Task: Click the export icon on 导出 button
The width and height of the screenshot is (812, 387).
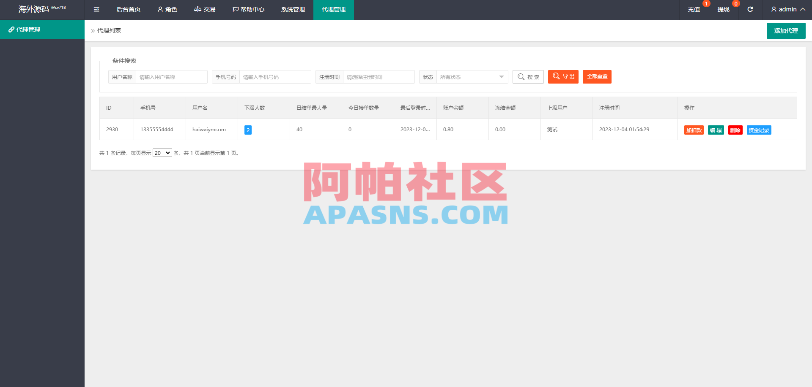Action: coord(556,76)
